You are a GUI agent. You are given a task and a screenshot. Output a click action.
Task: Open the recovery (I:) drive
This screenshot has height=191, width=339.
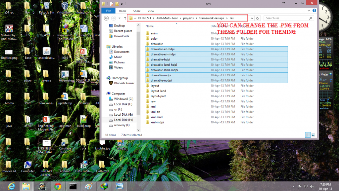pyautogui.click(x=119, y=125)
